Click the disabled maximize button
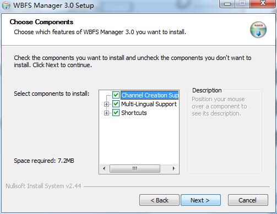277x214 pixels. (x=243, y=3)
